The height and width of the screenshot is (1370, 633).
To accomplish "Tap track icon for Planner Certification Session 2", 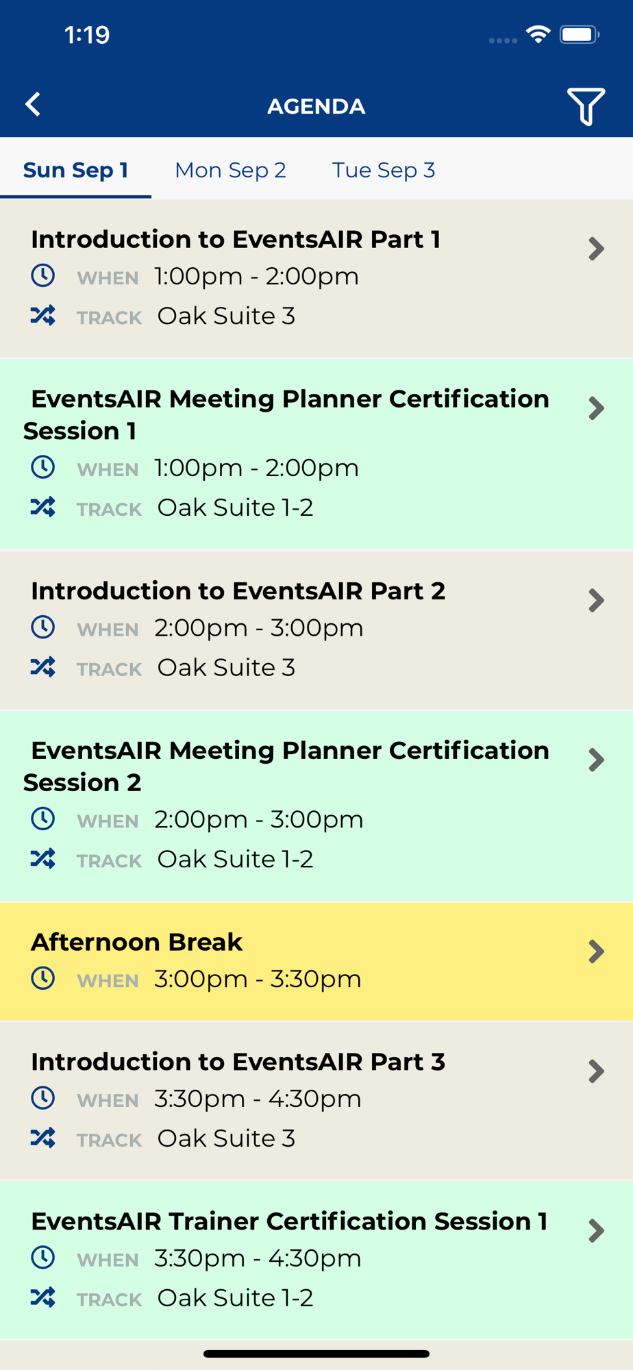I will coord(42,858).
